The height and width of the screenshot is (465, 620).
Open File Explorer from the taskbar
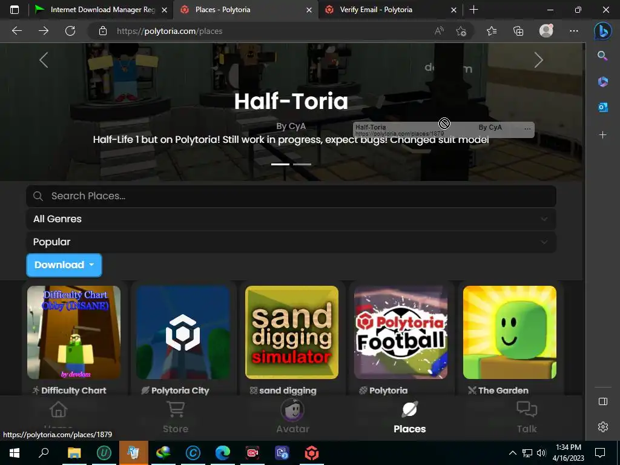click(x=74, y=453)
